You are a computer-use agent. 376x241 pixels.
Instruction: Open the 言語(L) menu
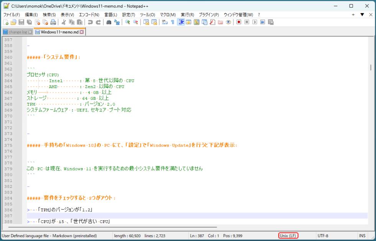[110, 15]
